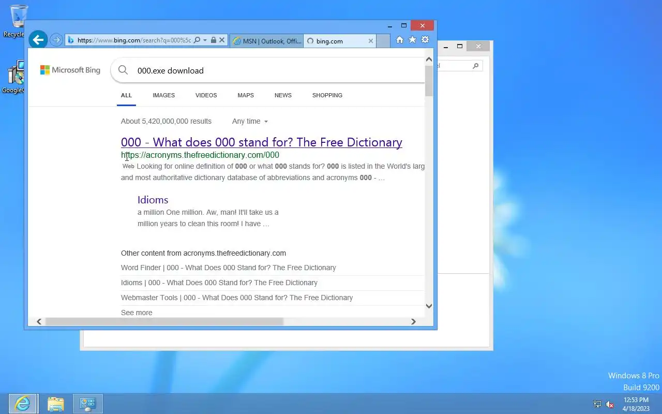Click the 'Other content from acronyms.thefreedictionary.com' text
The width and height of the screenshot is (662, 414).
(x=203, y=253)
